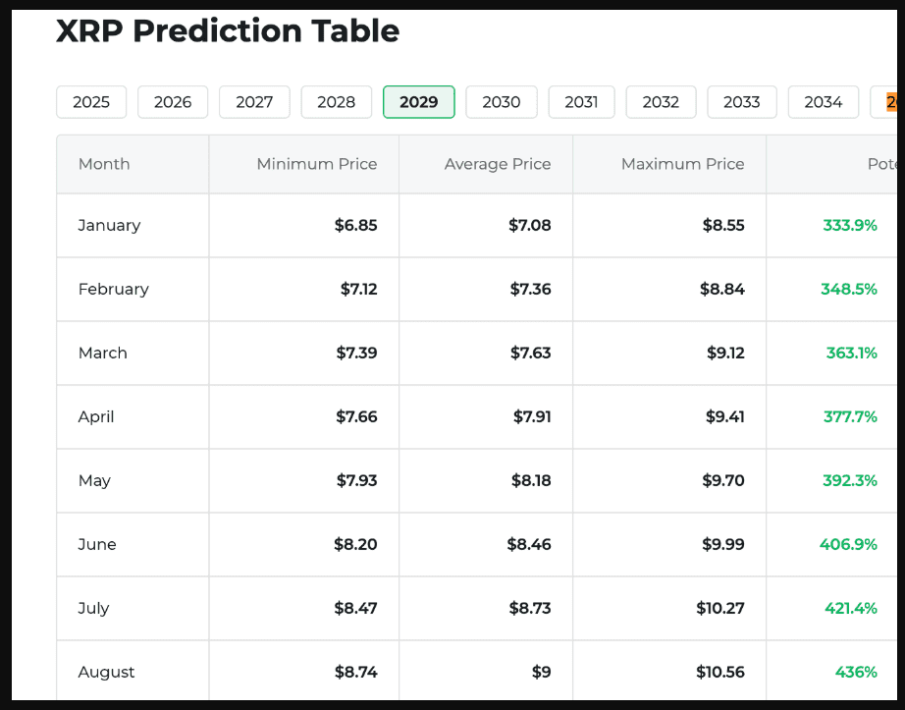Select the 2034 year tab
The image size is (905, 710).
823,102
